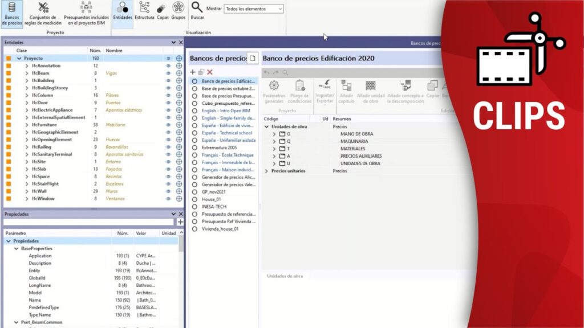The height and width of the screenshot is (328, 584).
Task: Expand the Precios unitarios node
Action: [x=266, y=171]
